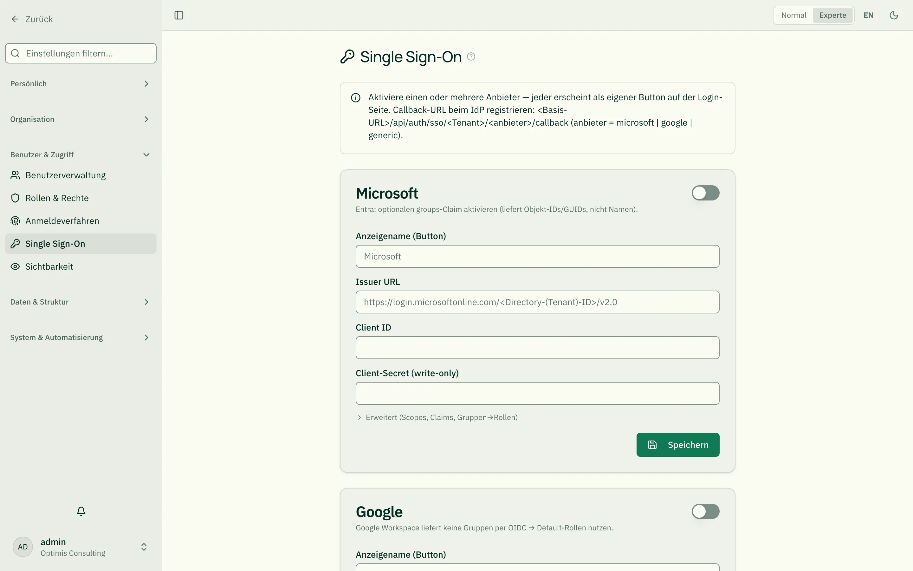The width and height of the screenshot is (913, 571).
Task: Select Experte mode
Action: [x=832, y=15]
